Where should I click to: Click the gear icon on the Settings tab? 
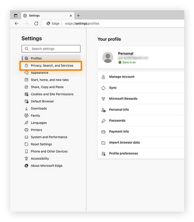tap(25, 16)
